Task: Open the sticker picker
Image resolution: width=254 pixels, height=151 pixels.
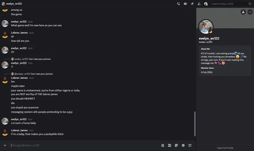Action: pos(176,145)
